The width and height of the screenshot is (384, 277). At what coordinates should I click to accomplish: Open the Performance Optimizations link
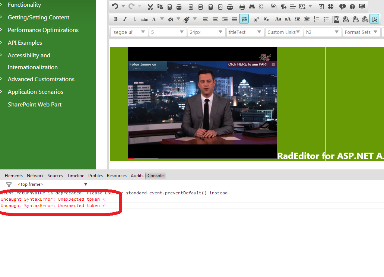tap(43, 30)
